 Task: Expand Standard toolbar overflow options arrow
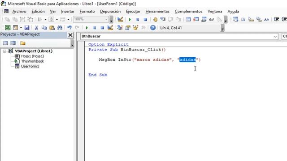(x=222, y=28)
